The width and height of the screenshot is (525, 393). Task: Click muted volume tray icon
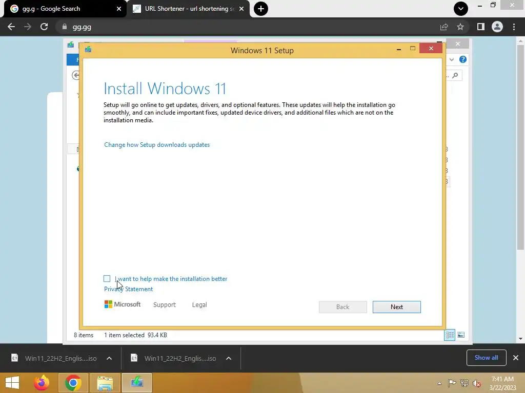pos(477,383)
